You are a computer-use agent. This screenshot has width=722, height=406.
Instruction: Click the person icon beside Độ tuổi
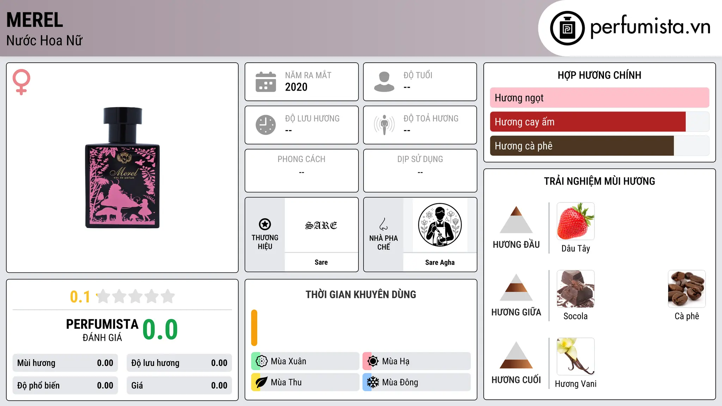pos(384,82)
